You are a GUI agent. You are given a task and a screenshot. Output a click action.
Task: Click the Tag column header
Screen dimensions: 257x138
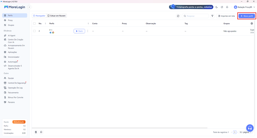coord(186,23)
